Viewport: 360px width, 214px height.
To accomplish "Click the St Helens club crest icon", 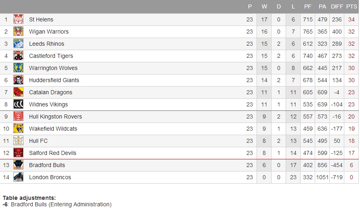I will click(18, 19).
